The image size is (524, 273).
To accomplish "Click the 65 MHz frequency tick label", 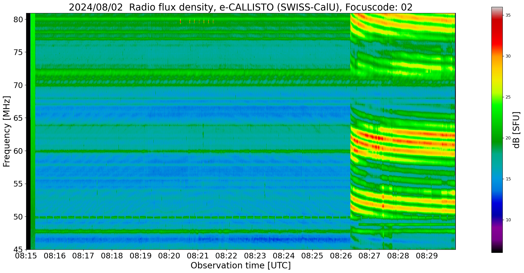I will click(x=18, y=118).
